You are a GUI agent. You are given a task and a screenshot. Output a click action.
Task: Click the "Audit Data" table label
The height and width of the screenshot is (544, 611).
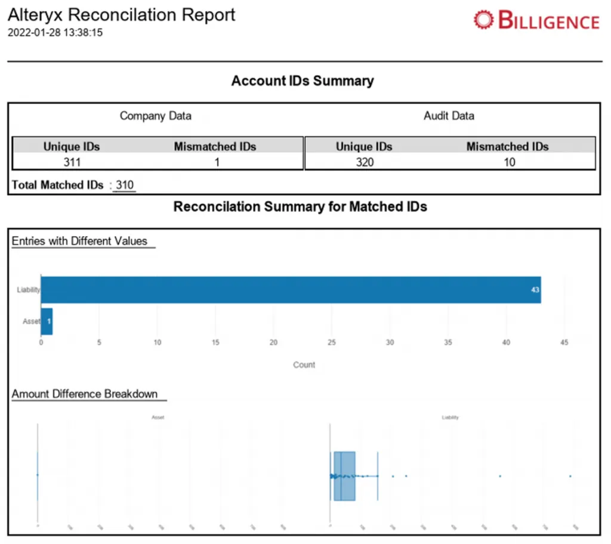[x=449, y=116]
